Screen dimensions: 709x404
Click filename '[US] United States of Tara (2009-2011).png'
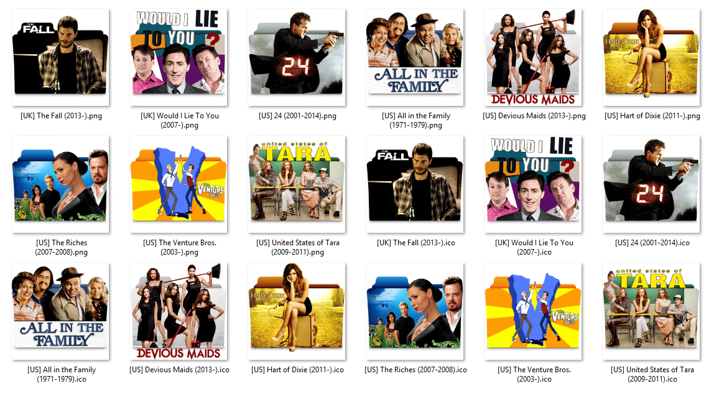point(297,248)
